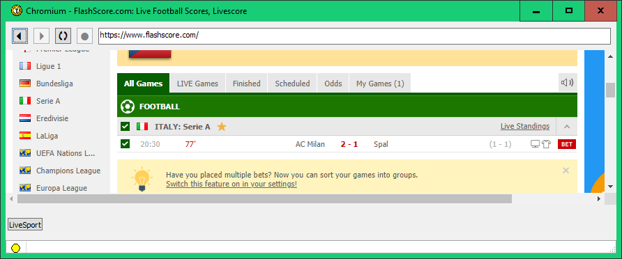Click the stop loading circle button
This screenshot has height=259, width=622.
[x=84, y=36]
